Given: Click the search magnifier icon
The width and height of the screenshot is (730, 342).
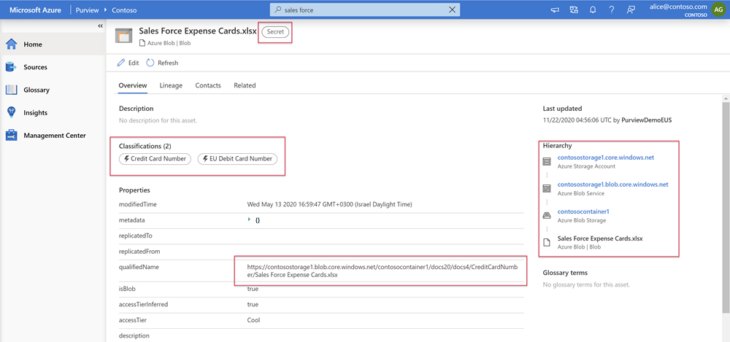Looking at the screenshot, I should click(x=278, y=9).
